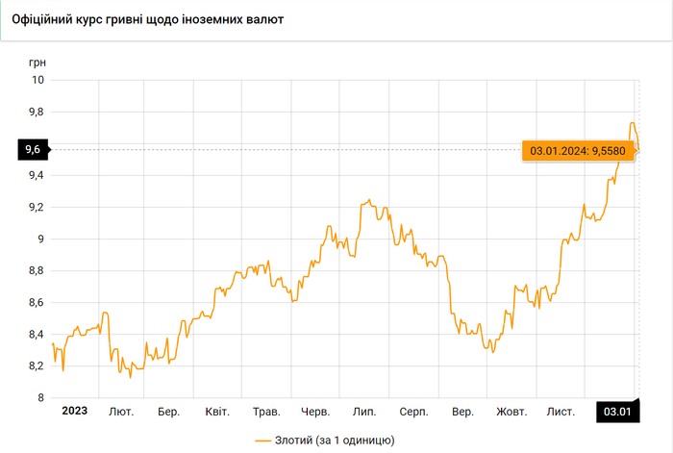
Task: Click the black 9,6 y-axis crosshair label
Action: tap(33, 149)
